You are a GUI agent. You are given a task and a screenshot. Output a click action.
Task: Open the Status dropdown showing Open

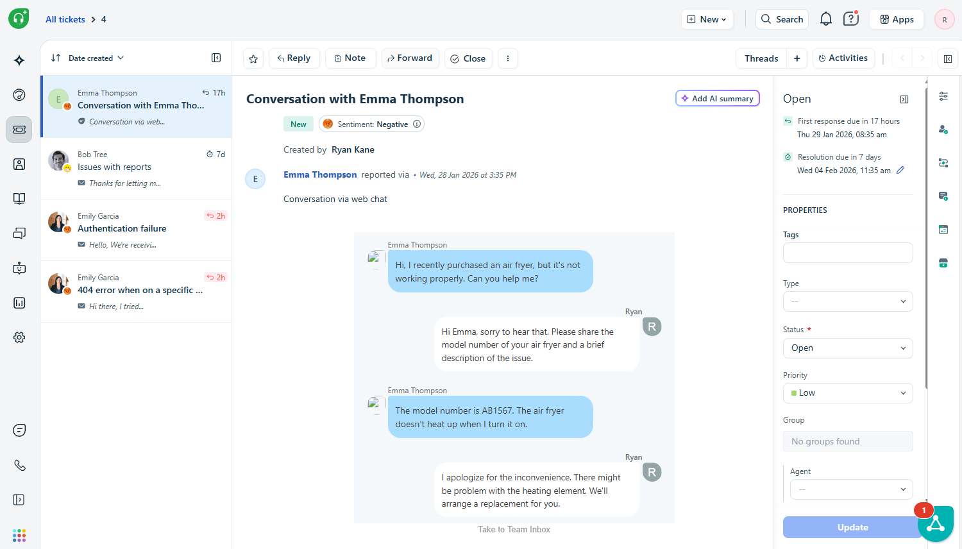848,348
